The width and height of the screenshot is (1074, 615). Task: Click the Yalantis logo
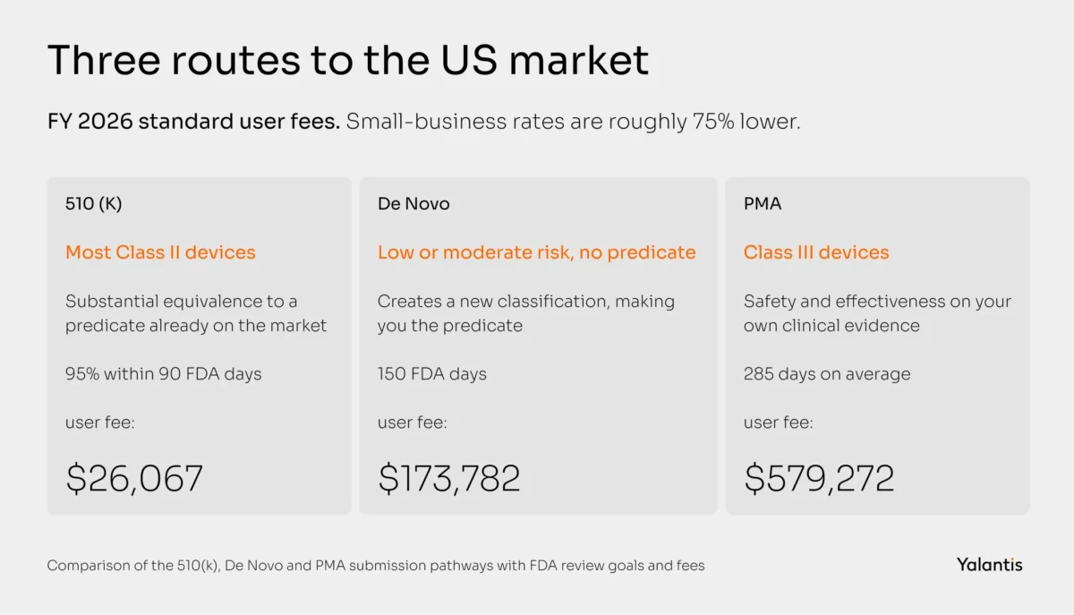tap(989, 564)
